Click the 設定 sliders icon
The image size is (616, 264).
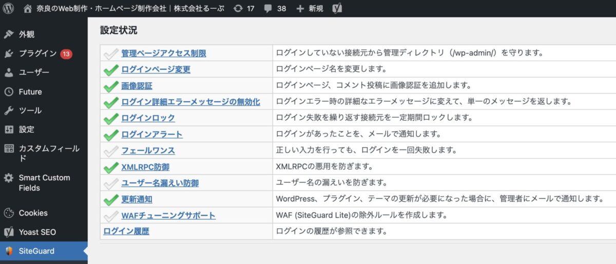pyautogui.click(x=9, y=129)
